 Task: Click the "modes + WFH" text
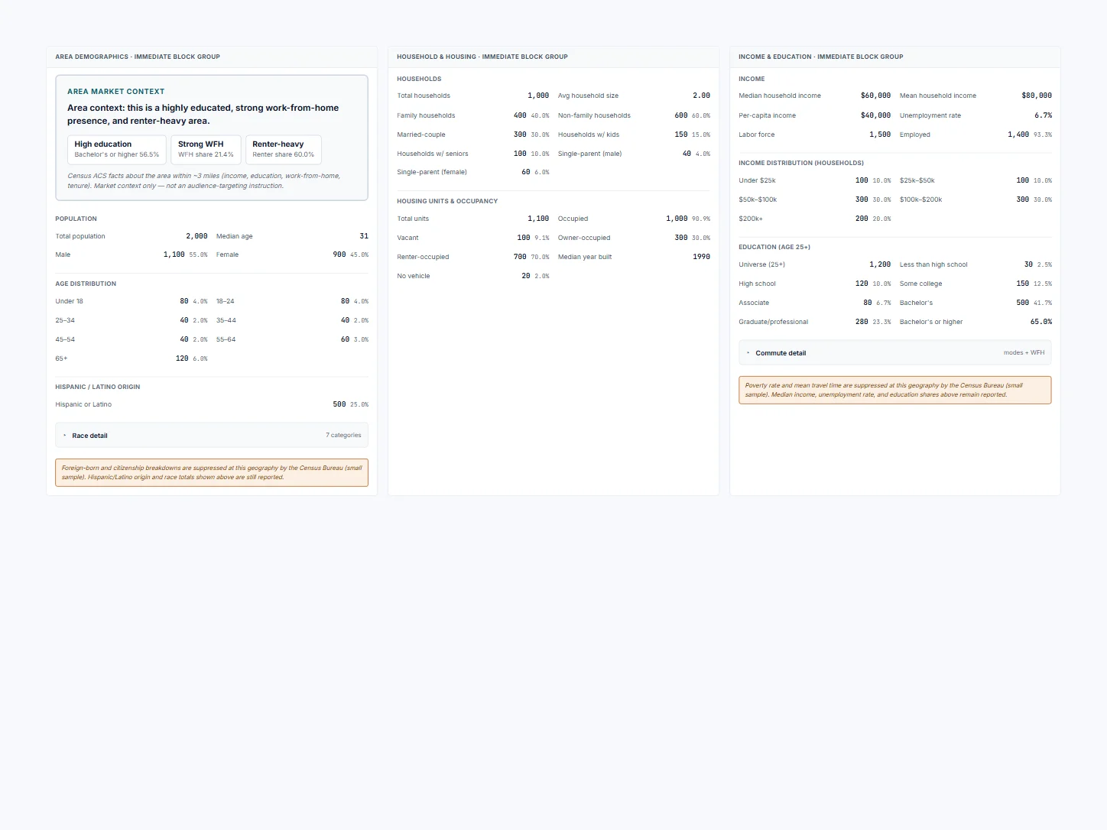point(1024,353)
